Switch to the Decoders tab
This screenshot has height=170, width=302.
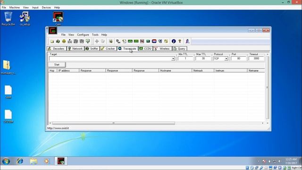pyautogui.click(x=57, y=49)
